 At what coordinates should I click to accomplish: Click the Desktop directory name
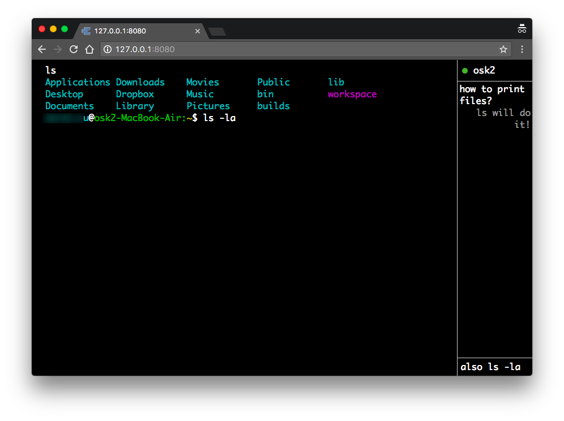pos(64,94)
